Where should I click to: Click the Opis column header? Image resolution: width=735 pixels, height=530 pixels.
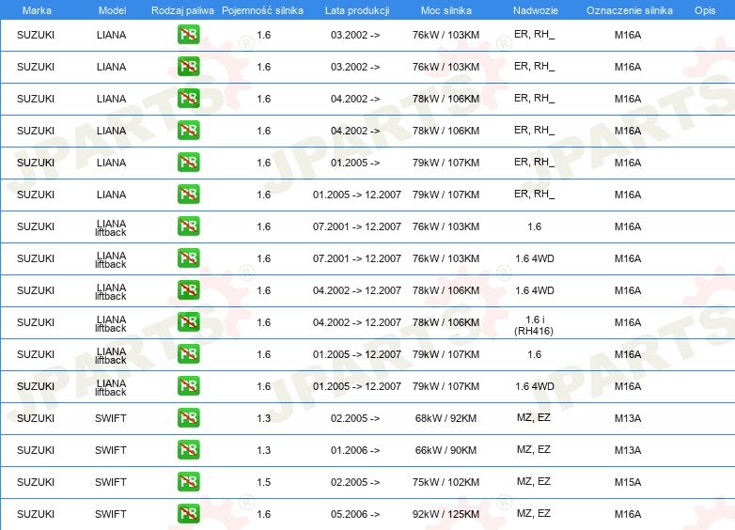tap(705, 10)
